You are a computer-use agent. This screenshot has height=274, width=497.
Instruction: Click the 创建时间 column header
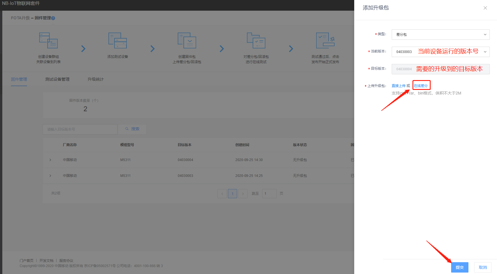(x=242, y=145)
